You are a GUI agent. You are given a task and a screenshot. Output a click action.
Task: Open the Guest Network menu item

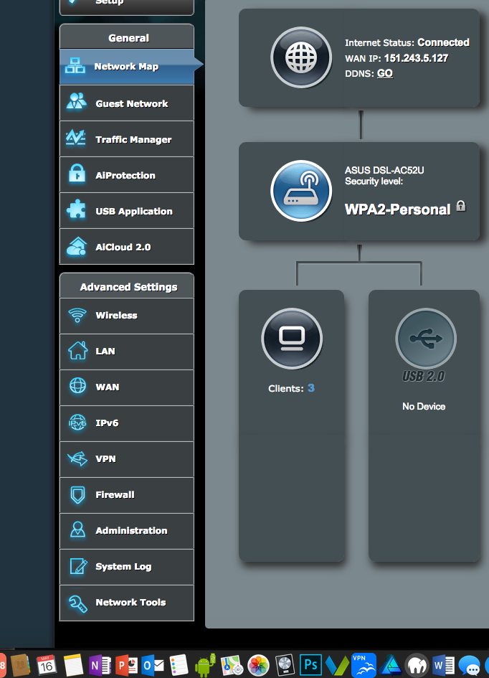(127, 103)
